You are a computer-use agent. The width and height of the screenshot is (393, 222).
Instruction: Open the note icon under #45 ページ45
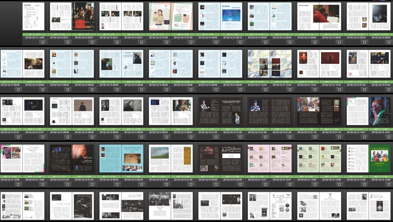point(315,137)
